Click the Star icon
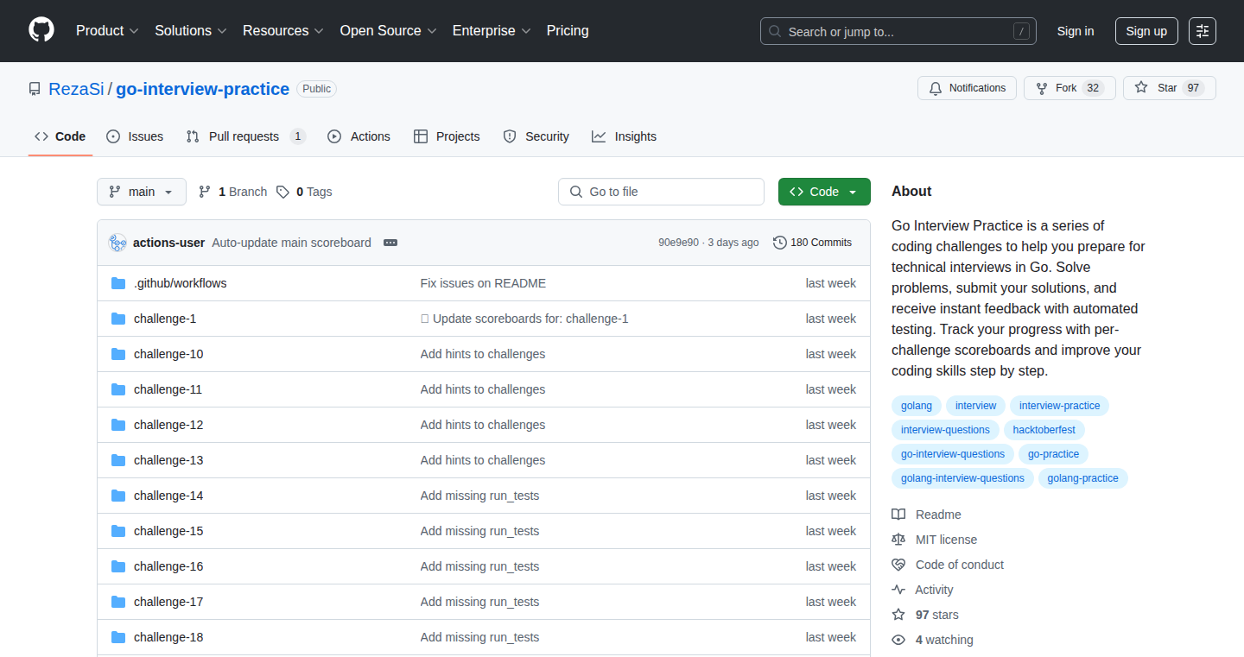Viewport: 1244px width, 657px height. (x=1141, y=88)
